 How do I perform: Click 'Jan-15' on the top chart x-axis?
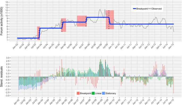(x=171, y=46)
